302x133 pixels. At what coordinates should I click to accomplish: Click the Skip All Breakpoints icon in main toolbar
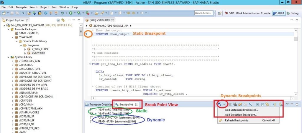pyautogui.click(x=23, y=13)
